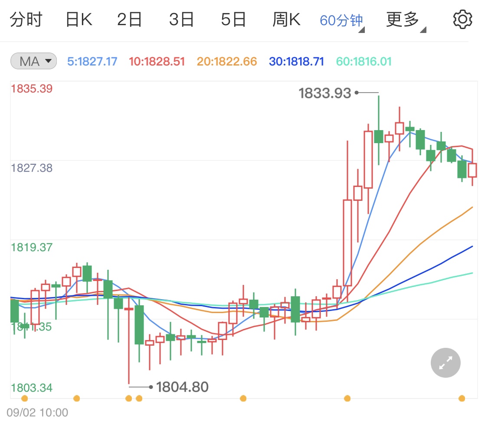Switch to the 分时 tab
The width and height of the screenshot is (488, 425).
click(26, 20)
